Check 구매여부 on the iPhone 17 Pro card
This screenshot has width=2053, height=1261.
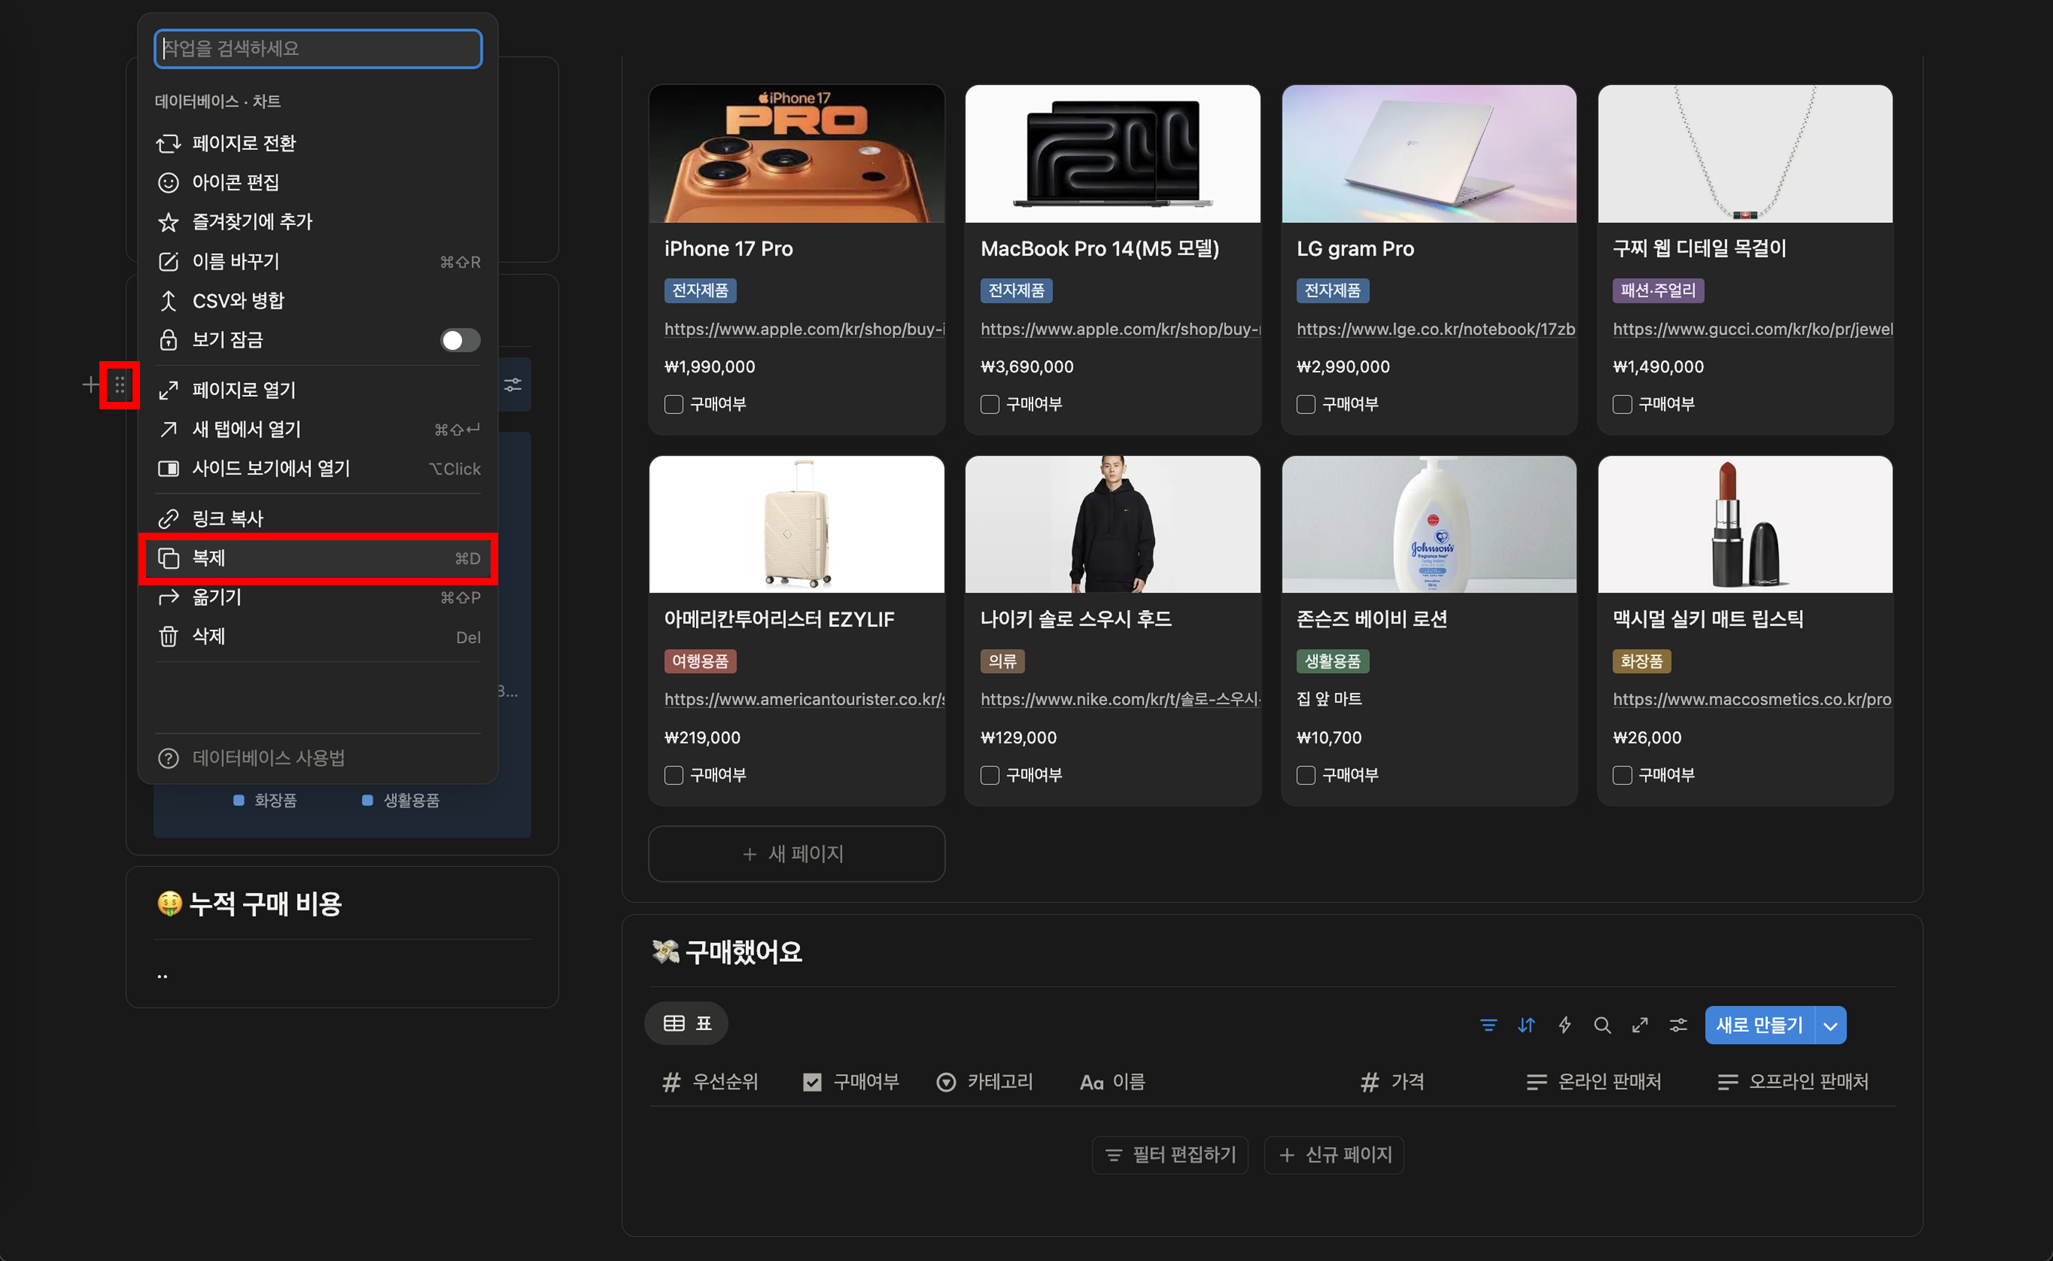pos(673,404)
